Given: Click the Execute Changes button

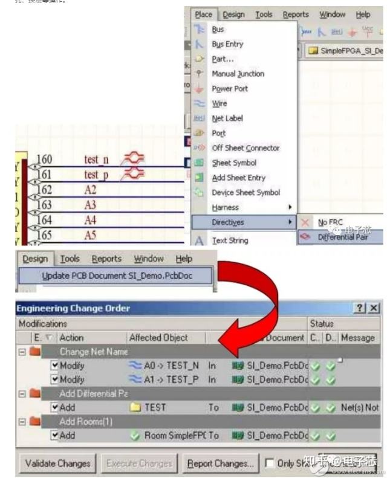Looking at the screenshot, I should (139, 463).
